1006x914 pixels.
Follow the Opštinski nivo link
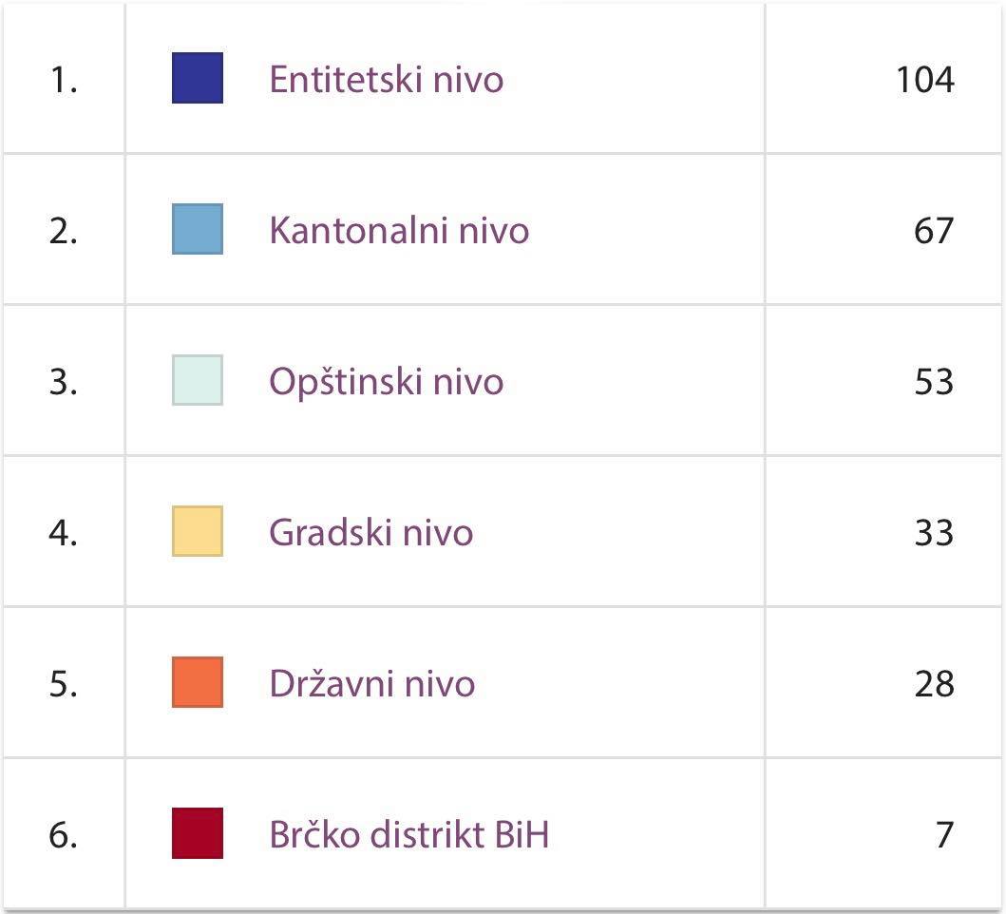[386, 381]
